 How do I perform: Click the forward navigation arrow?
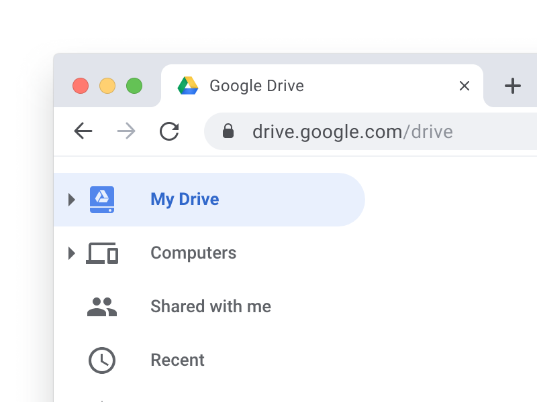point(126,131)
